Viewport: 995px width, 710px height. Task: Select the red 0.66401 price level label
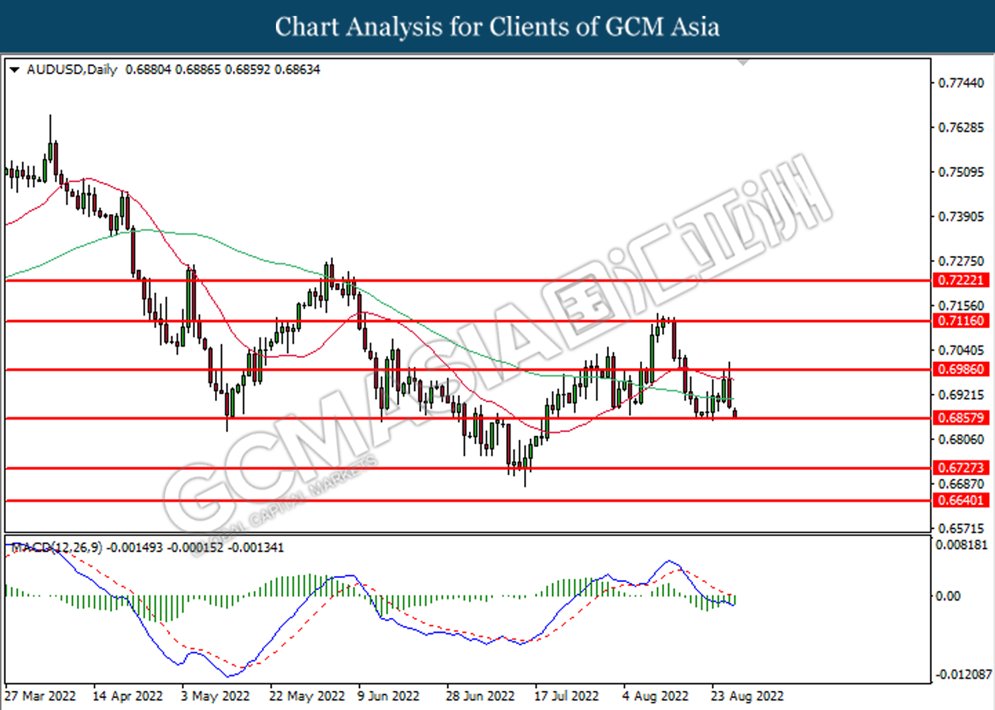961,501
